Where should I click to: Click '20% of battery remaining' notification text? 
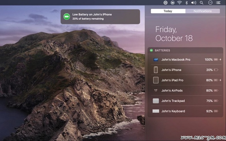[88, 19]
